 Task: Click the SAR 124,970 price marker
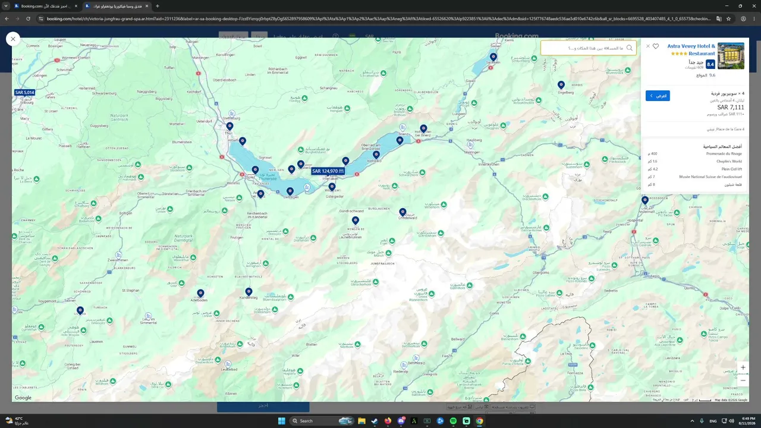tap(328, 171)
